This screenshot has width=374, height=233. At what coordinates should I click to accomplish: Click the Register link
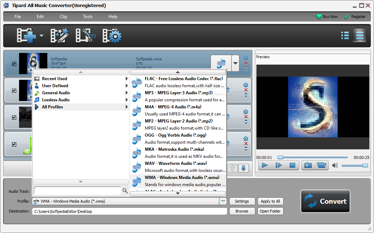(x=355, y=17)
